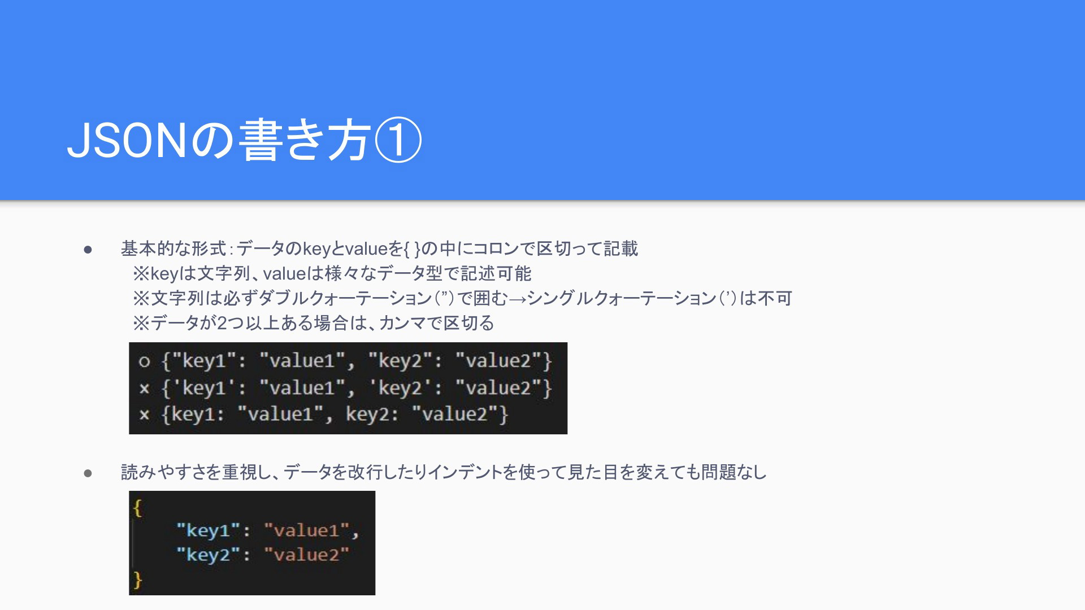The height and width of the screenshot is (610, 1085).
Task: Click the note ※データが2つ以上ある場合
Action: click(313, 323)
